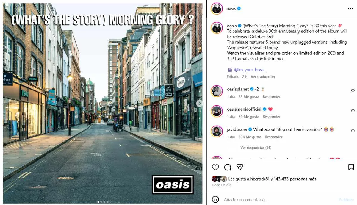Expand Ver respuestas (14) replies
This screenshot has height=205, width=357.
coord(256,148)
